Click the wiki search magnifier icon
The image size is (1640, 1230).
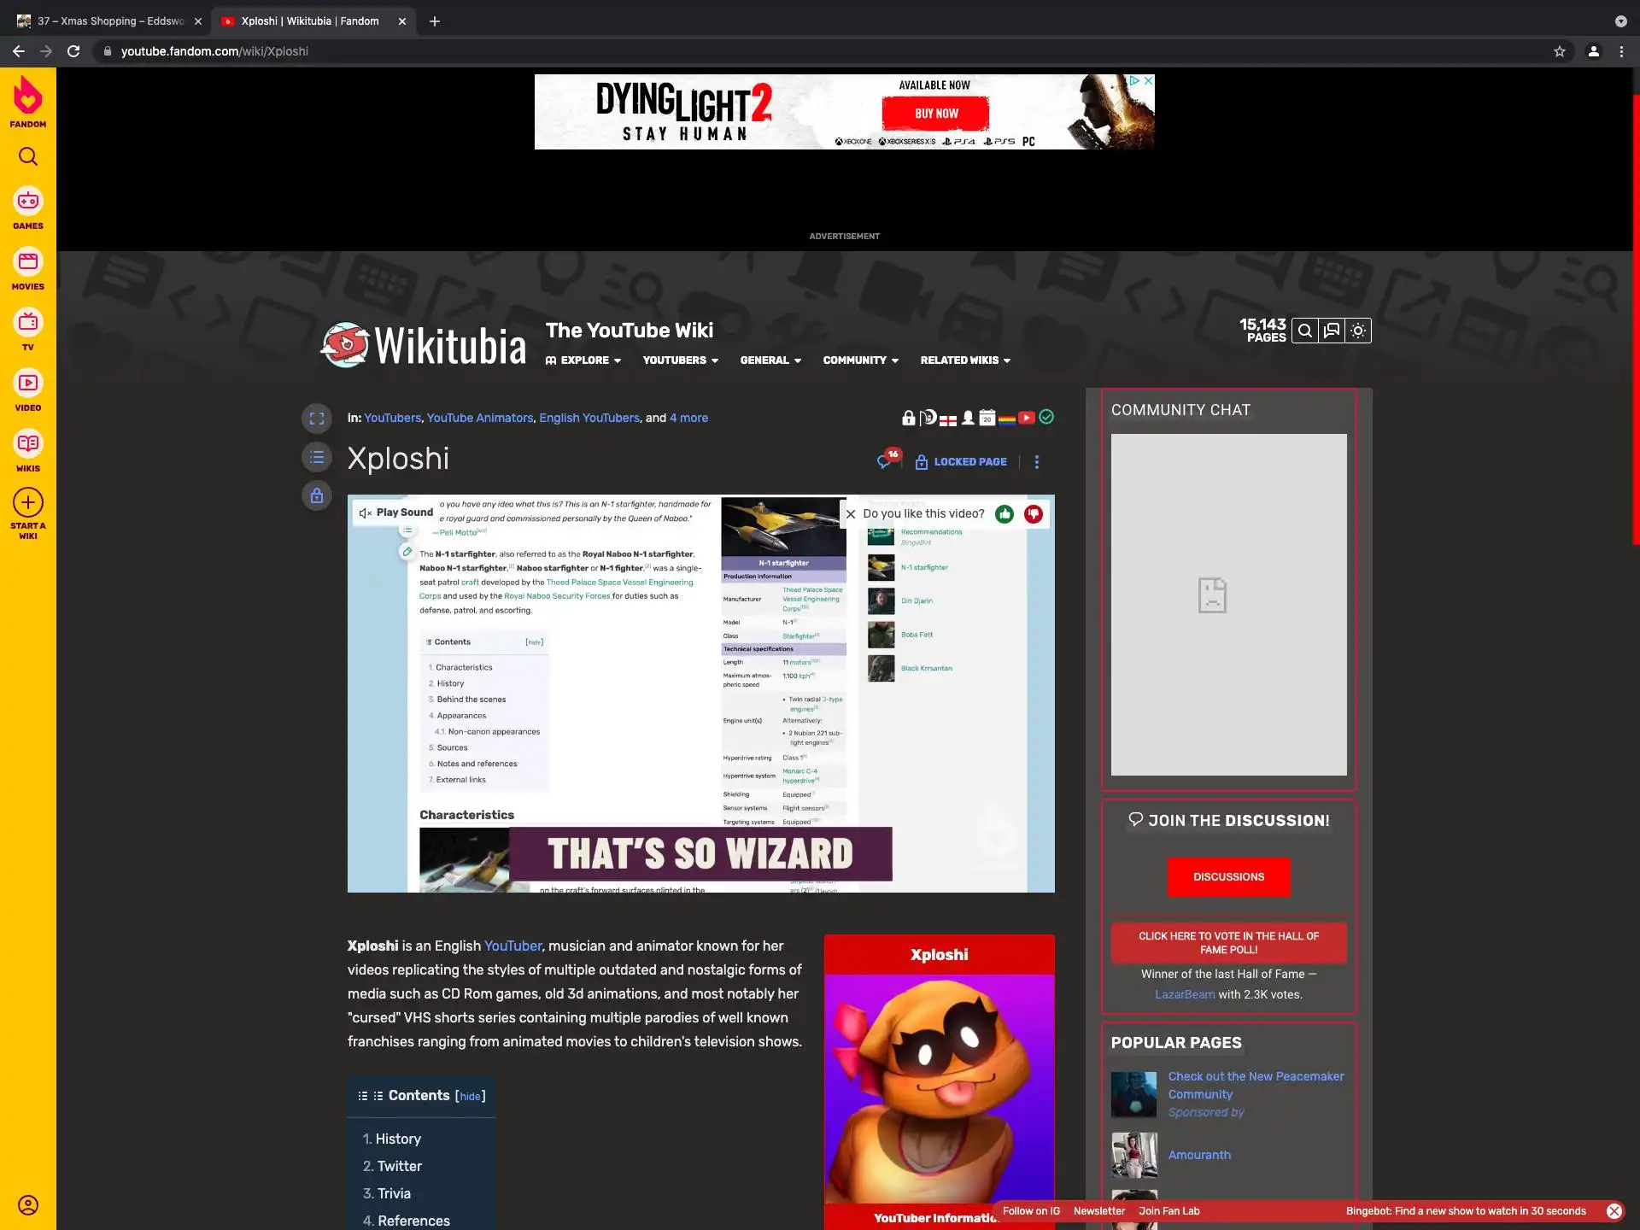pos(1304,331)
